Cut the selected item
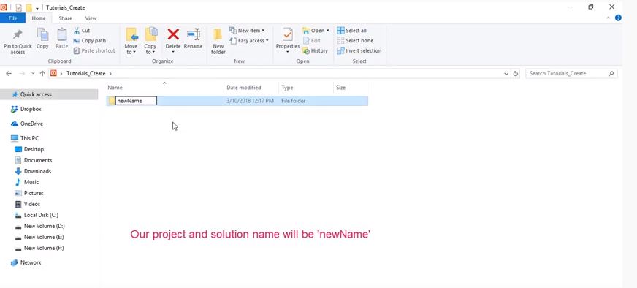637x288 pixels. tap(82, 31)
